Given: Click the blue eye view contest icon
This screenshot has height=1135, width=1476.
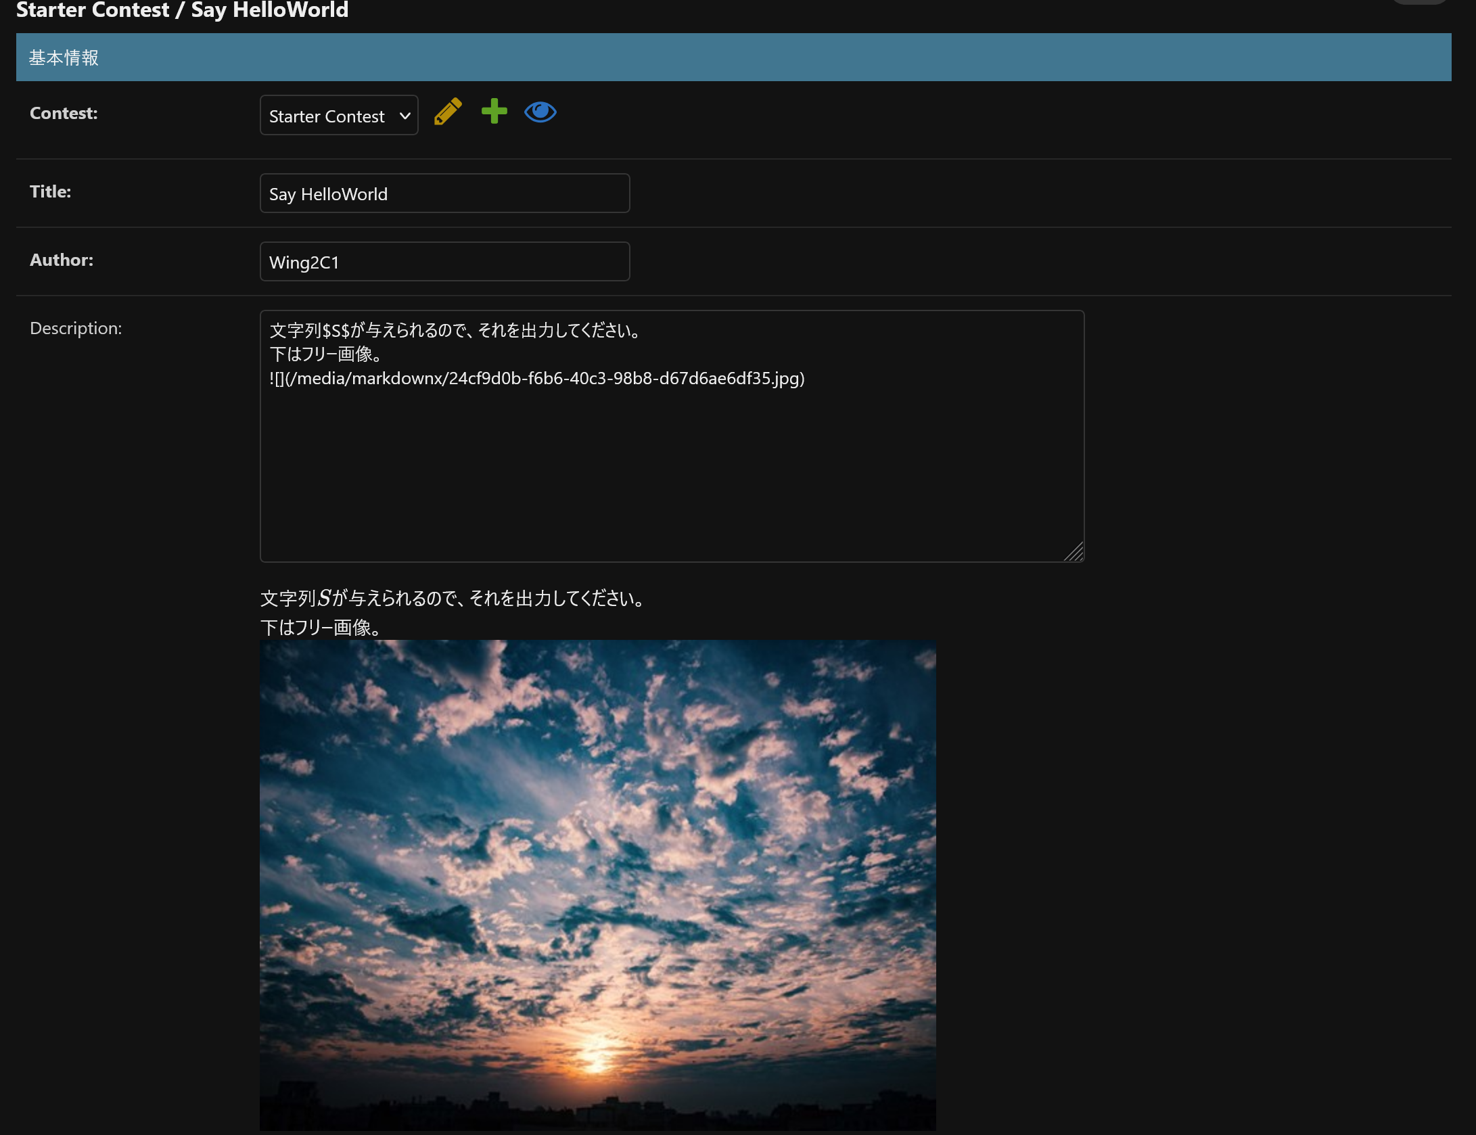Looking at the screenshot, I should pyautogui.click(x=540, y=112).
